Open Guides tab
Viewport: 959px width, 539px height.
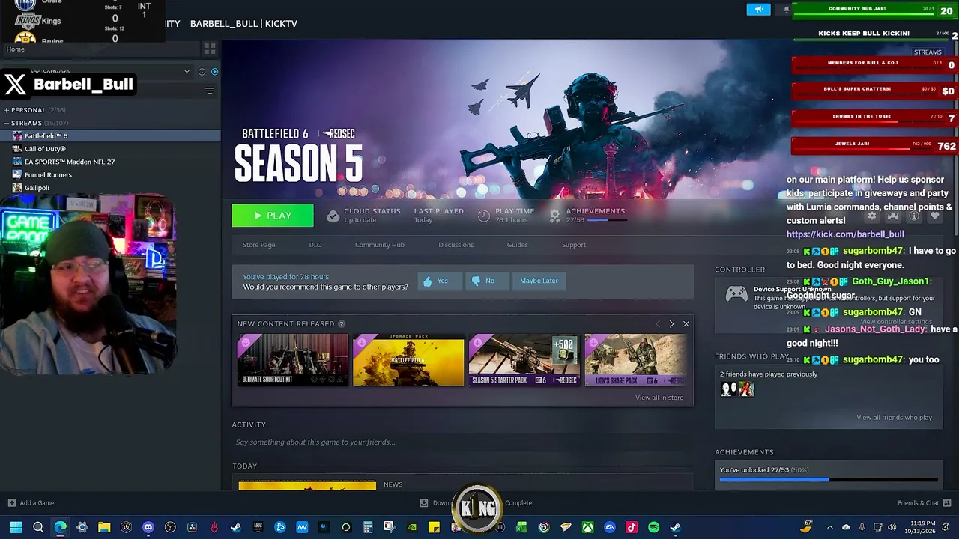(517, 245)
